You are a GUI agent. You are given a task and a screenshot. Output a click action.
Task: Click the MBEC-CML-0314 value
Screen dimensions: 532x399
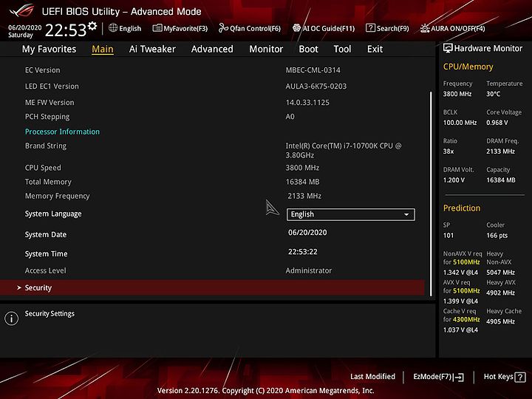coord(313,70)
